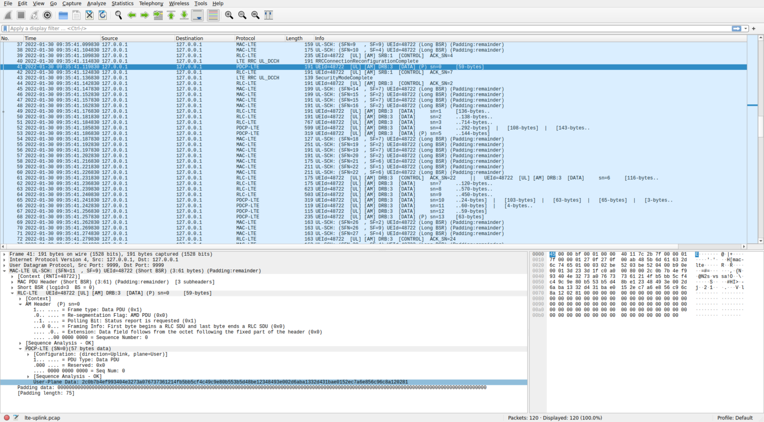Viewport: 764px width, 422px height.
Task: Click Profile: Default in status bar
Action: point(735,418)
